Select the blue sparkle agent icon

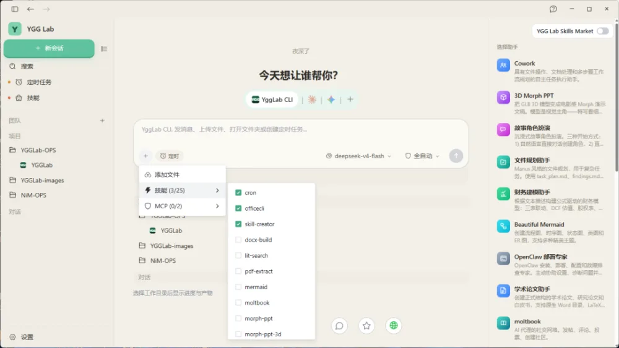pos(331,100)
